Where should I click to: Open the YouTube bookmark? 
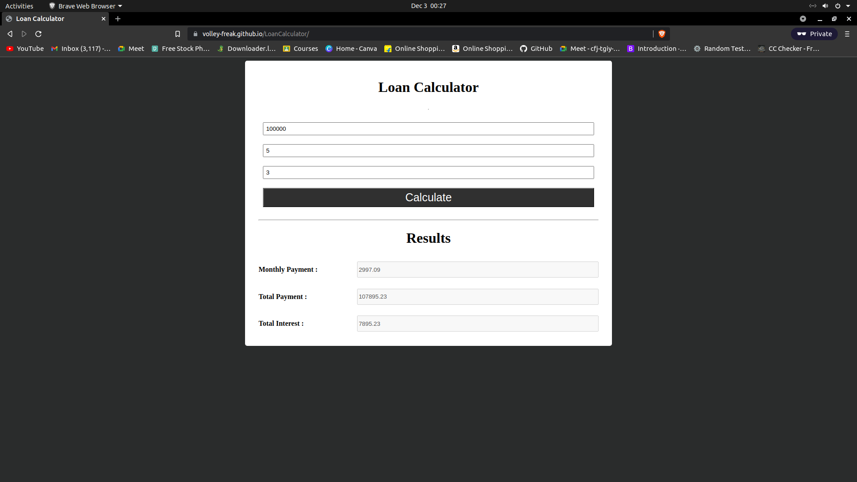point(25,49)
